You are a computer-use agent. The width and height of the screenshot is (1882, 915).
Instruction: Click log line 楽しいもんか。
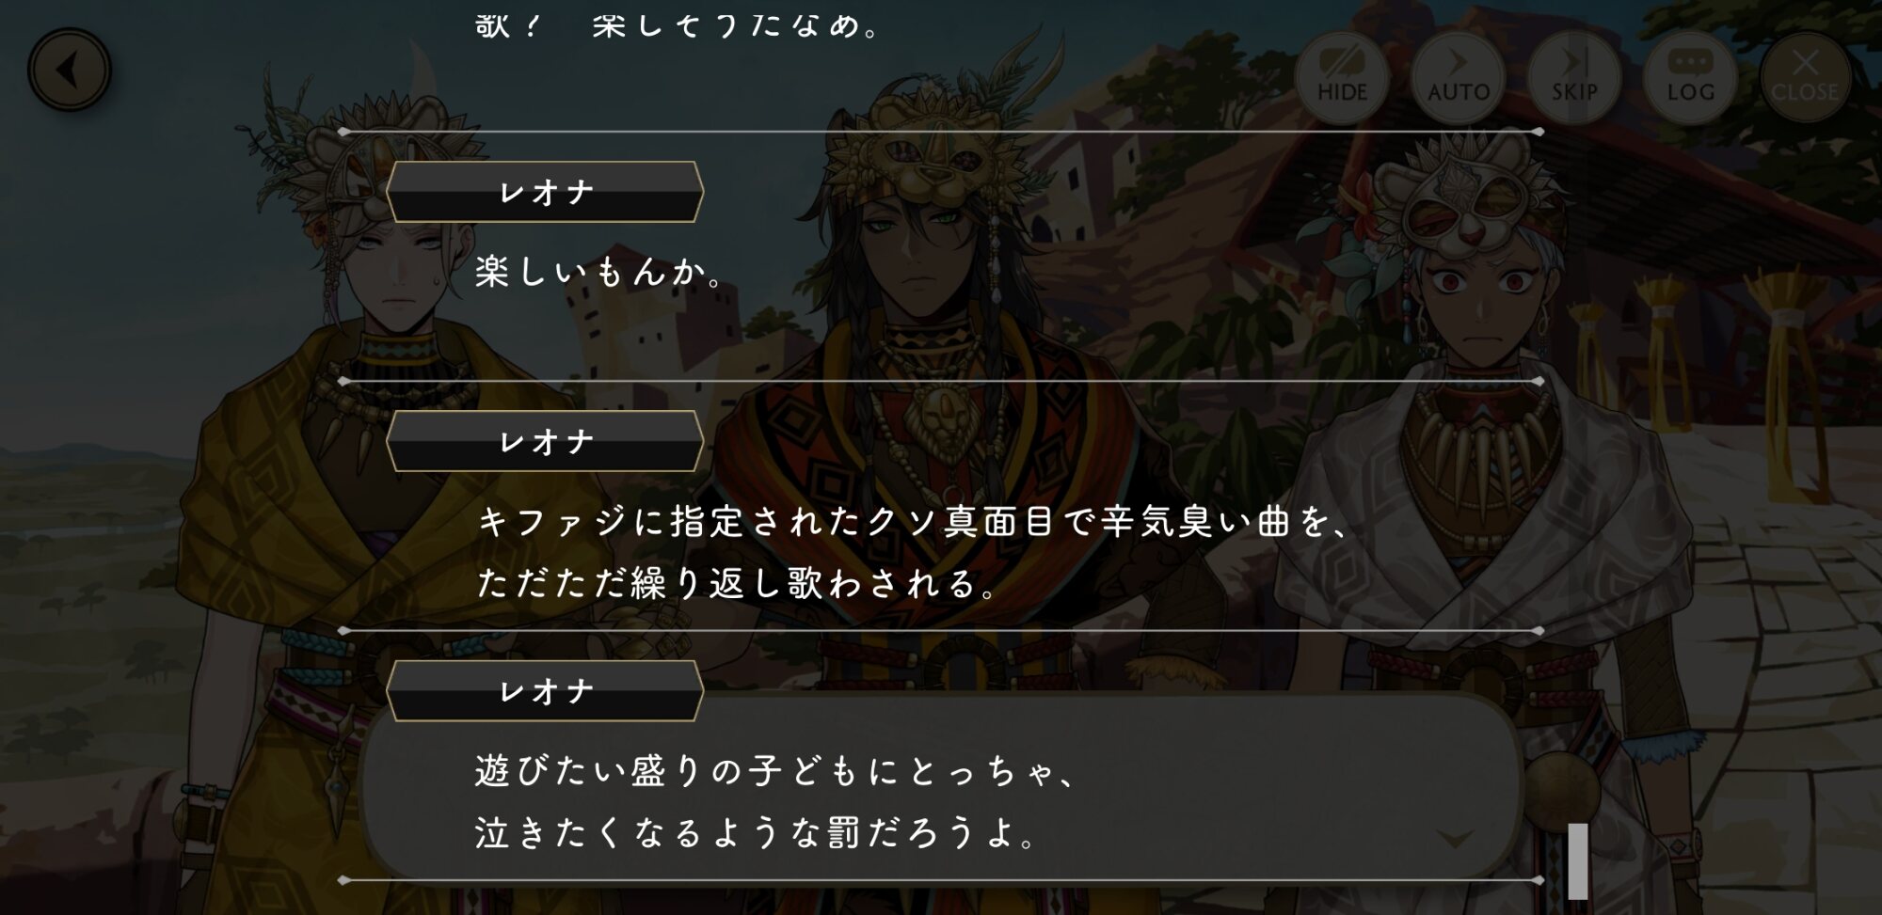click(x=599, y=272)
